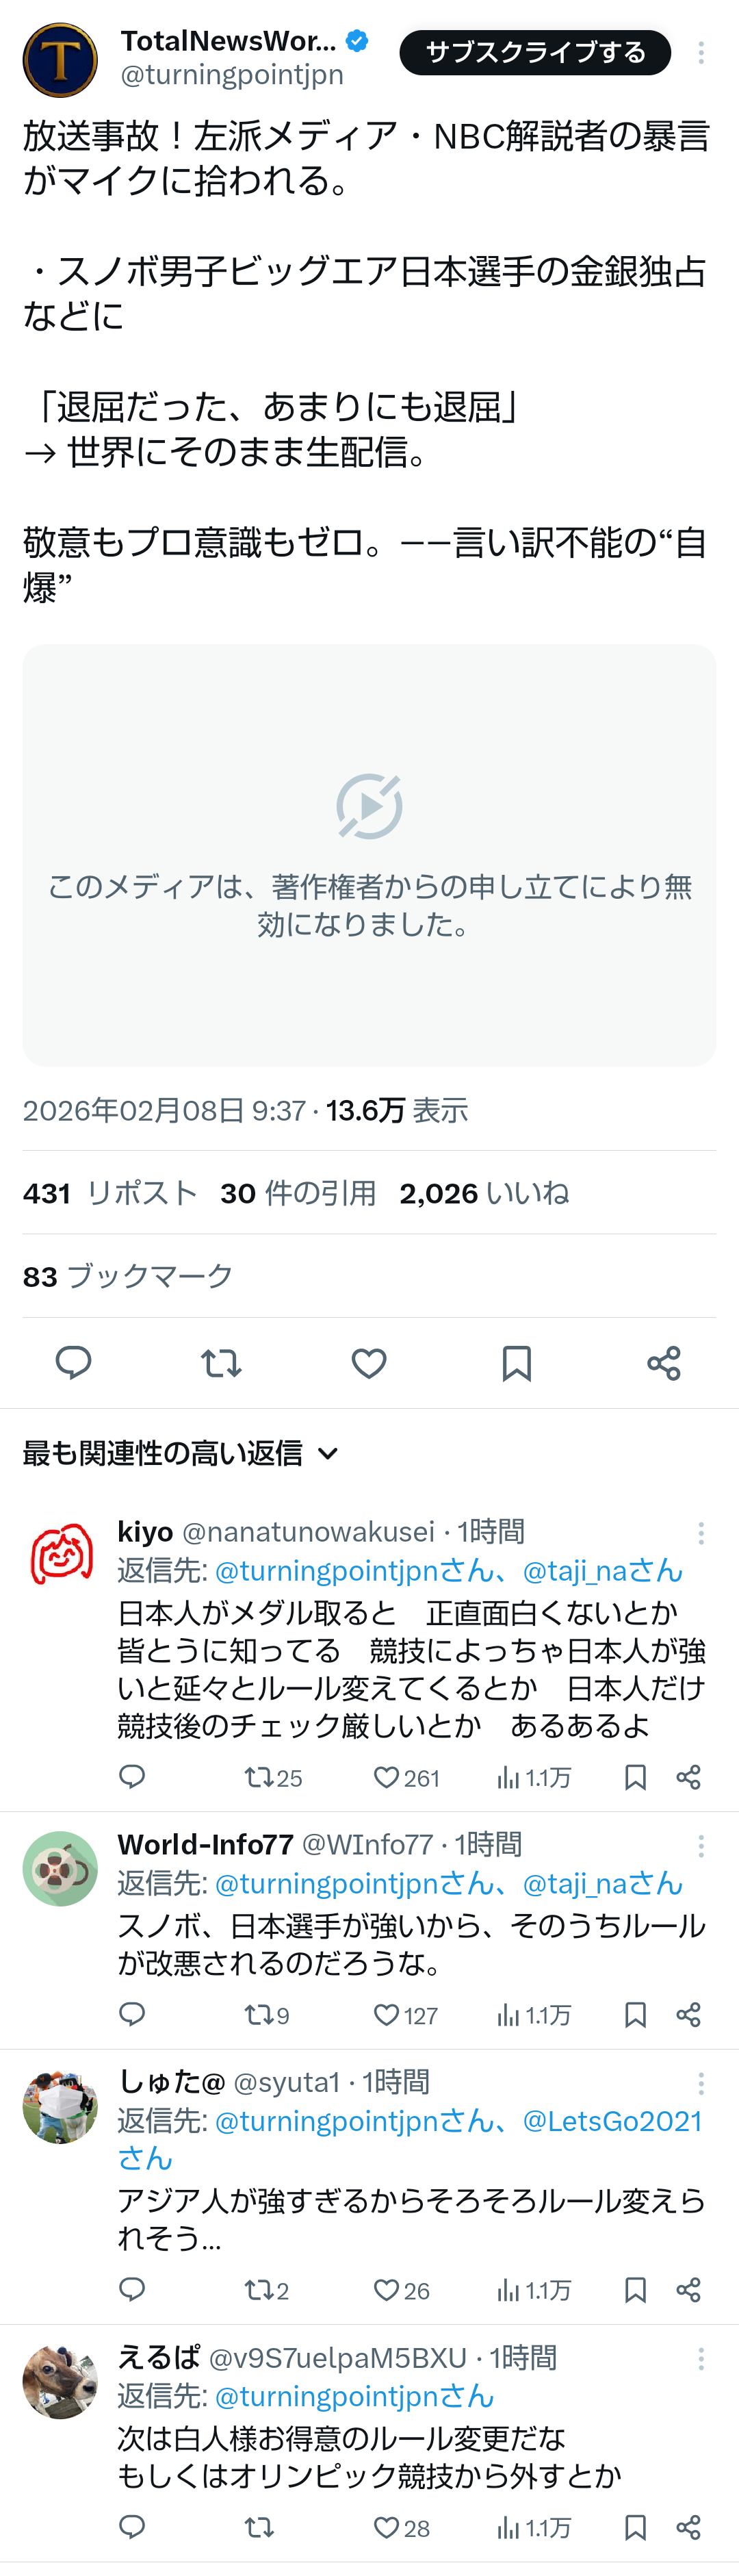
Task: Open TotalNewsWorld profile avatar
Action: click(60, 60)
